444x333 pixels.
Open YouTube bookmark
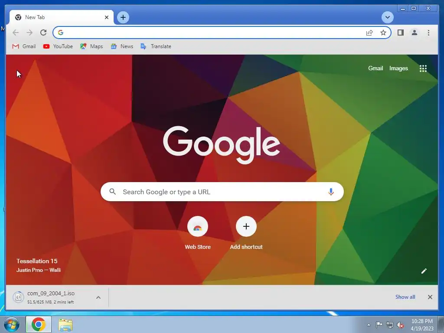[58, 46]
